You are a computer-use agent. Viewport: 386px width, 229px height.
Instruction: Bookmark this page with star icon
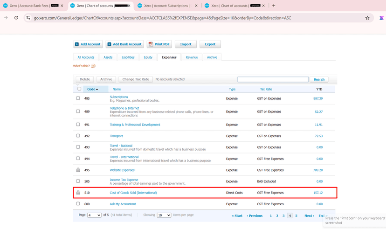[x=367, y=18]
